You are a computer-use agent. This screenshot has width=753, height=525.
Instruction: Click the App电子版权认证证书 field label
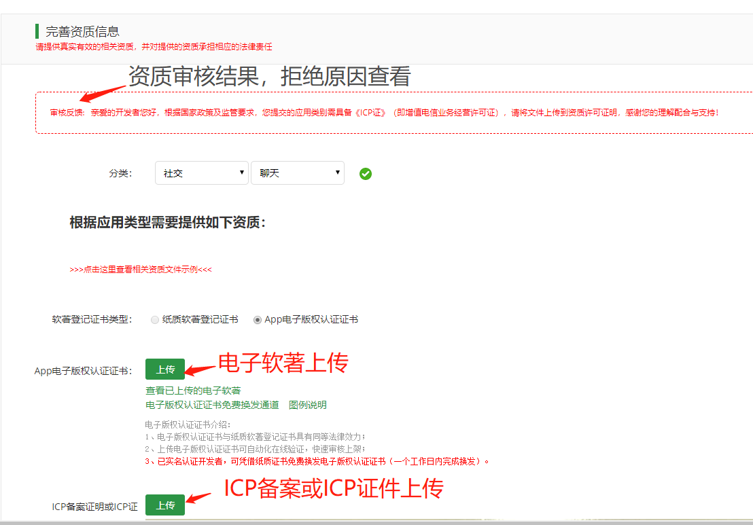click(x=83, y=371)
